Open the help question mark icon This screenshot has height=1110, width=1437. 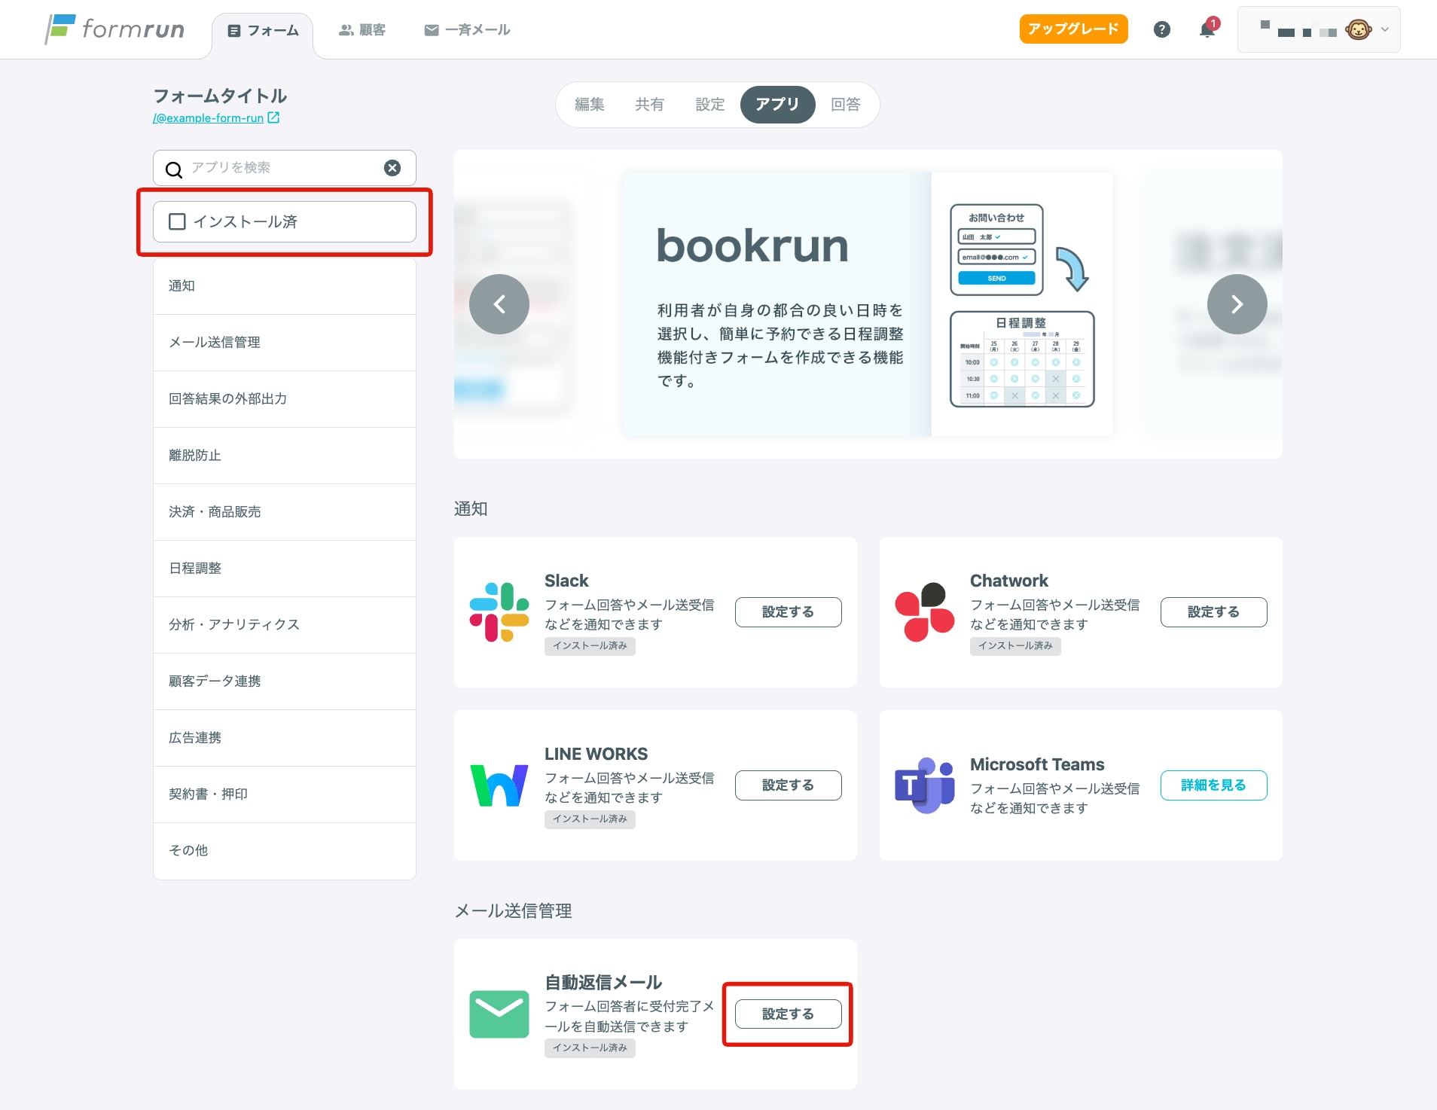1161,29
